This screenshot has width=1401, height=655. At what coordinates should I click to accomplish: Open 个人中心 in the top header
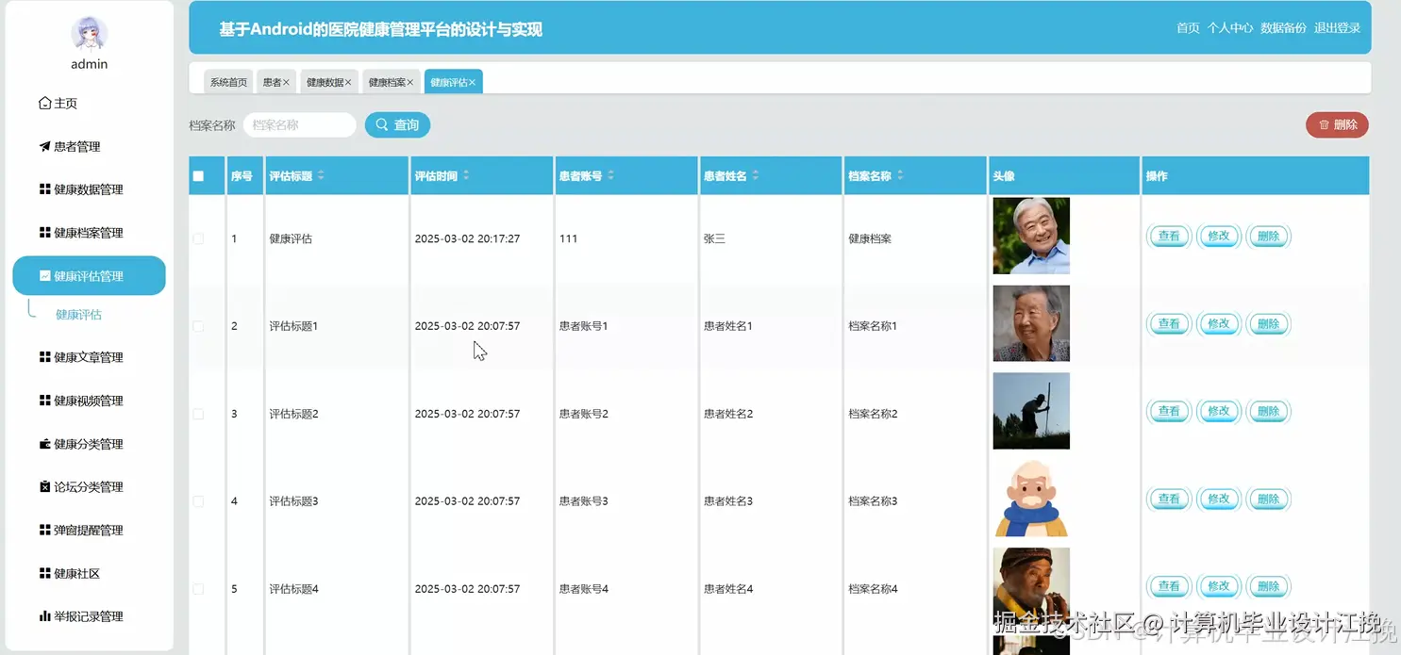click(x=1230, y=28)
